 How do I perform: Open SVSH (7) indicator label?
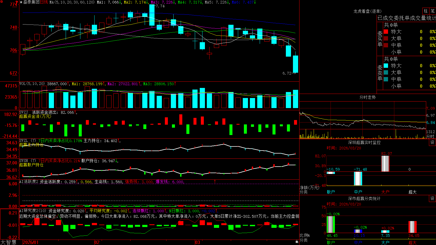click(28, 161)
